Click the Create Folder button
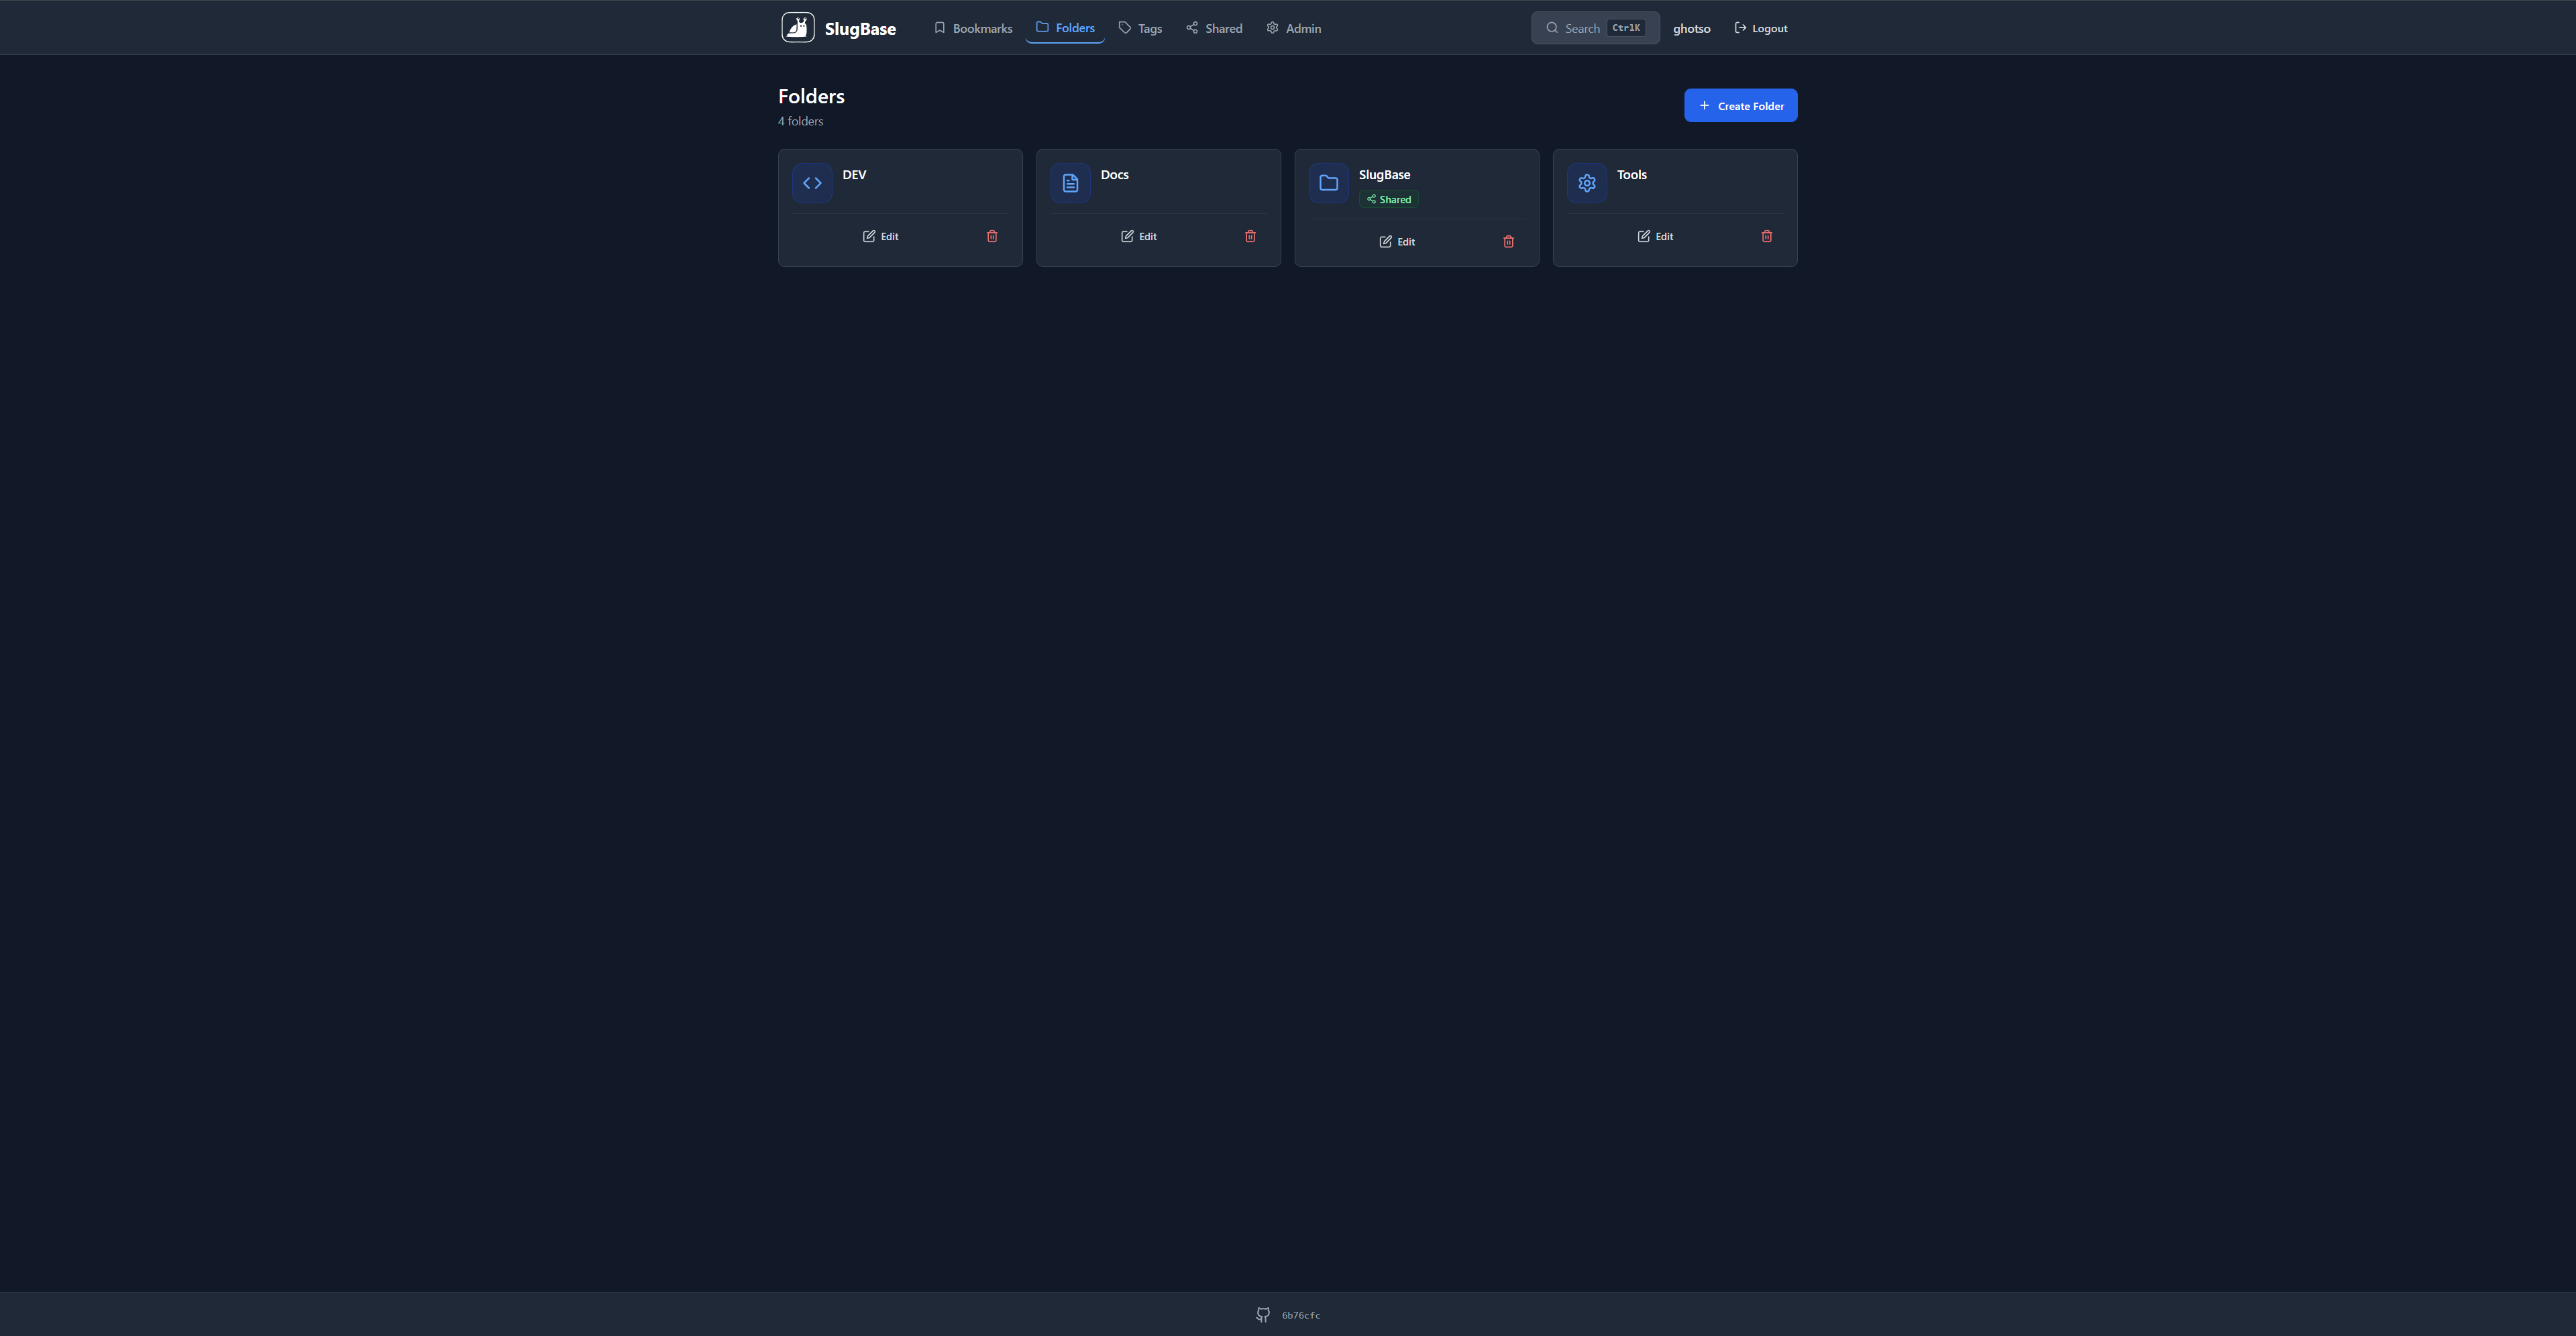Viewport: 2576px width, 1336px height. pos(1740,105)
